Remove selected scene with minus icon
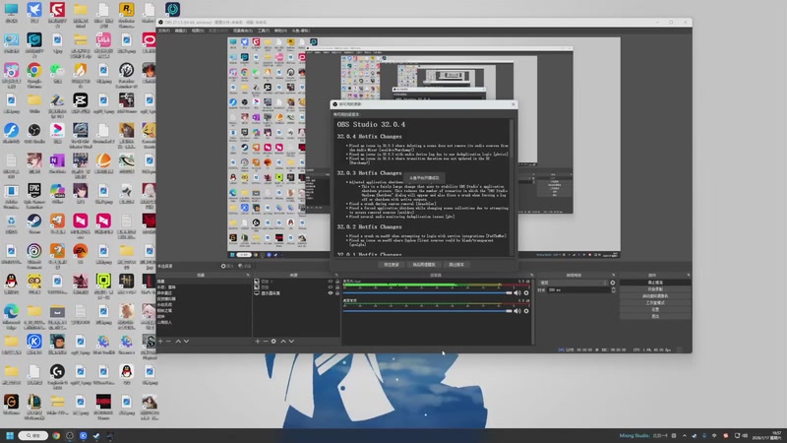 [168, 341]
